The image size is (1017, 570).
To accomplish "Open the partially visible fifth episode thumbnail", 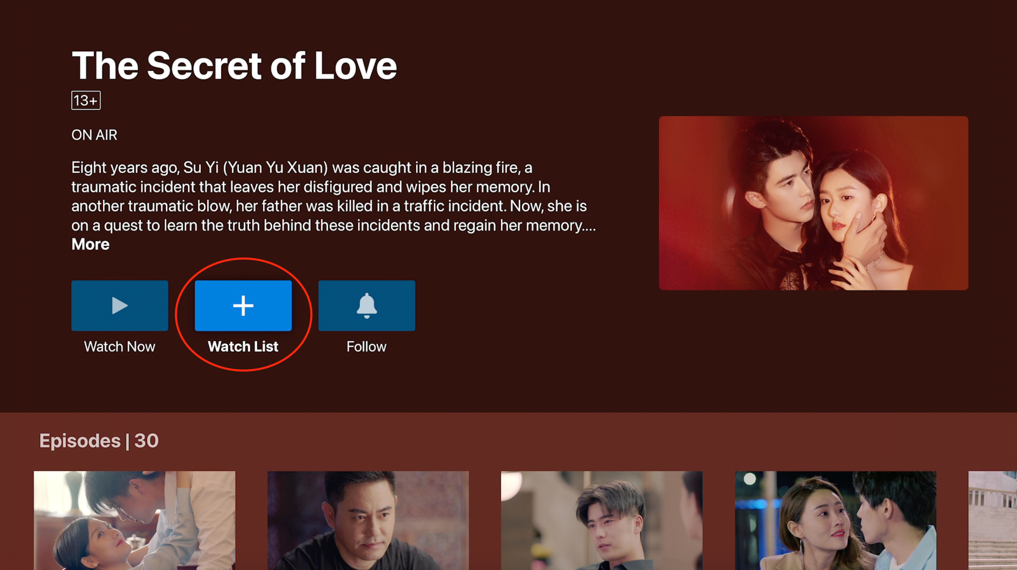I will point(992,520).
